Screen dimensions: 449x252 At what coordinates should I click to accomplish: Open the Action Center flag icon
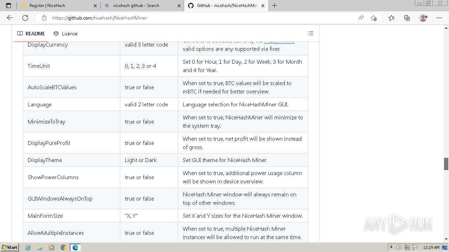point(415,247)
